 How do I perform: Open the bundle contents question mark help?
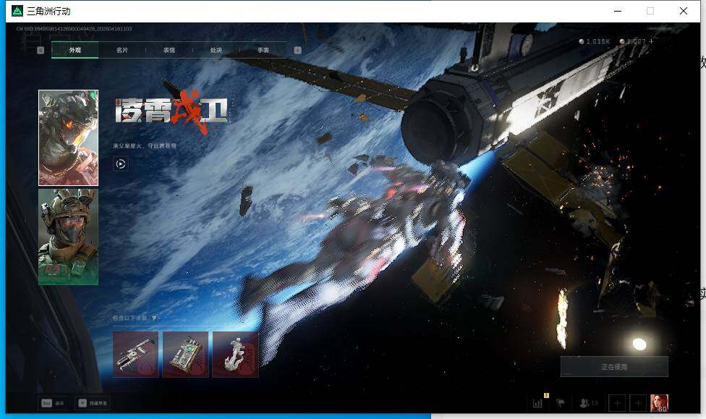(x=154, y=318)
